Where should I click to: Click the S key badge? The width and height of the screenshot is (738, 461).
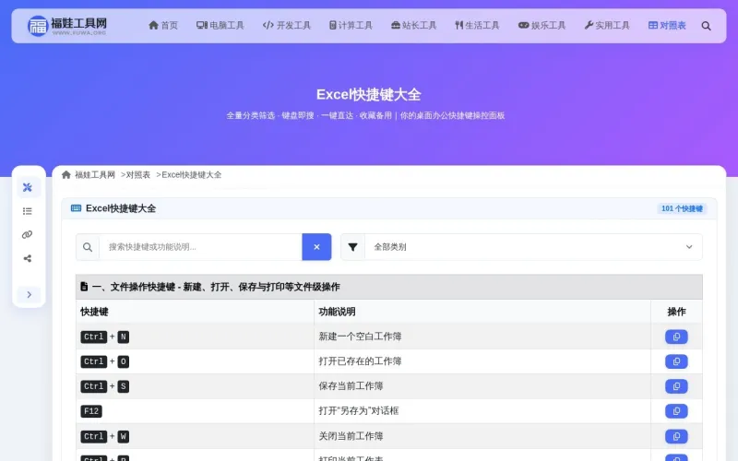(x=124, y=386)
